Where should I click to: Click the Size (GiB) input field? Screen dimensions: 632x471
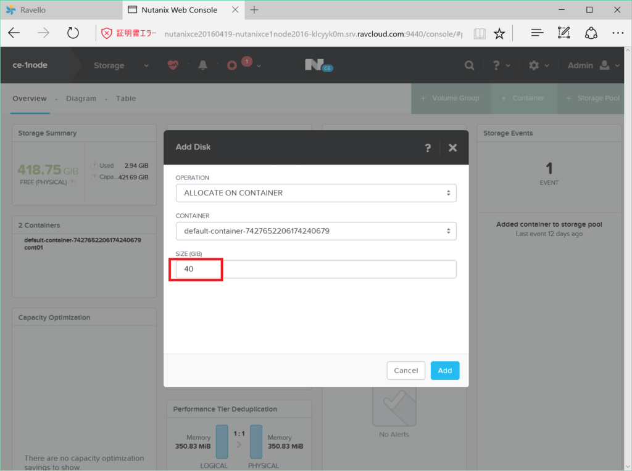pyautogui.click(x=316, y=269)
